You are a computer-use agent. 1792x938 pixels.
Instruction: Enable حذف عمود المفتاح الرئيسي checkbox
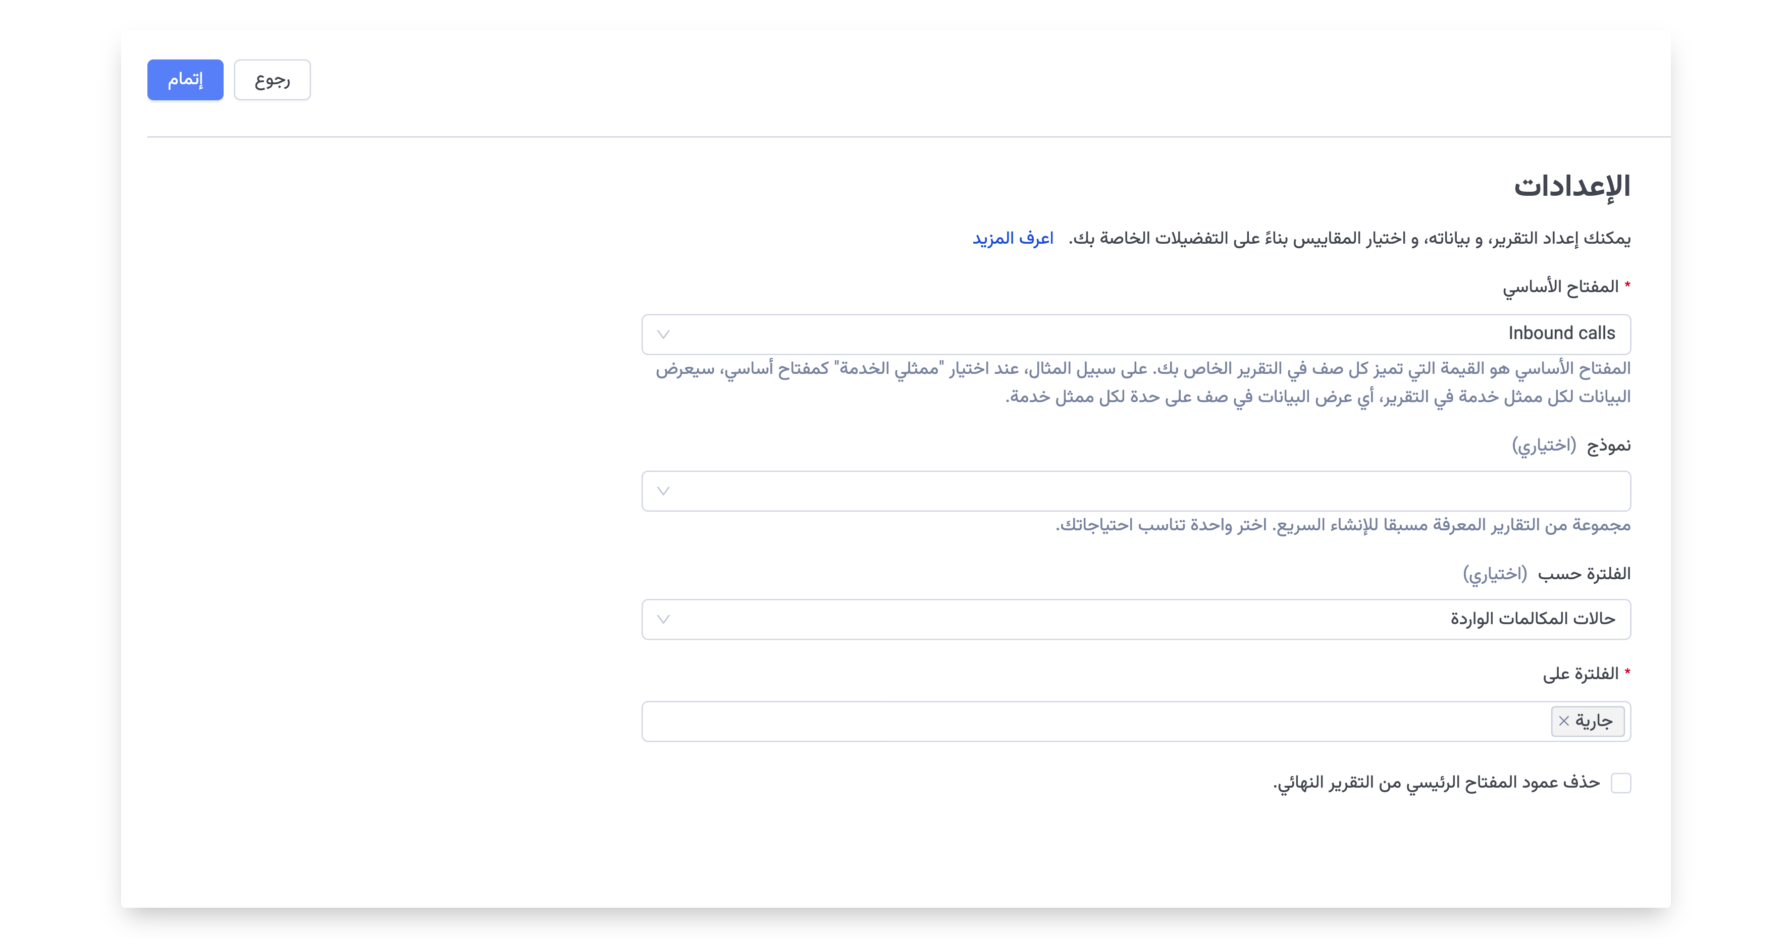1621,783
